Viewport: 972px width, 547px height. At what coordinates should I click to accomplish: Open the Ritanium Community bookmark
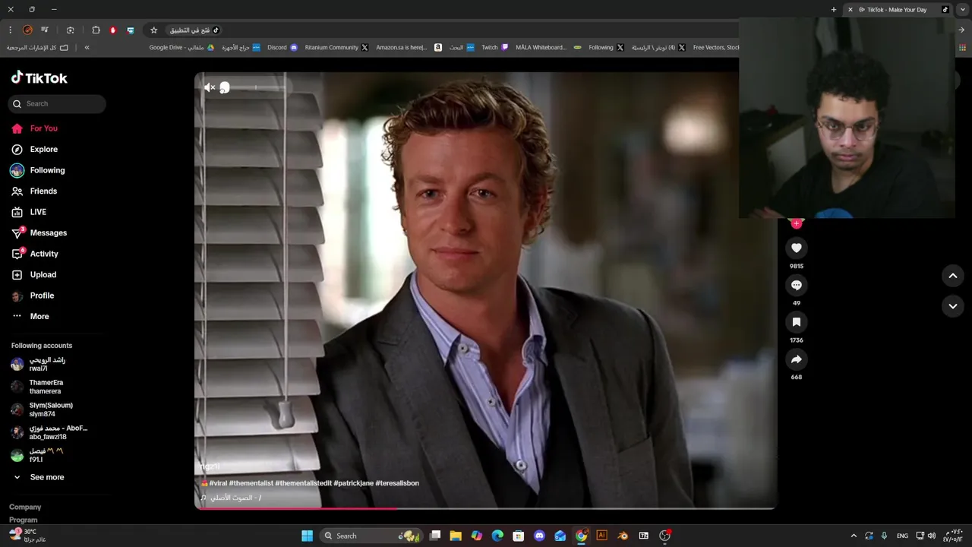click(x=336, y=47)
